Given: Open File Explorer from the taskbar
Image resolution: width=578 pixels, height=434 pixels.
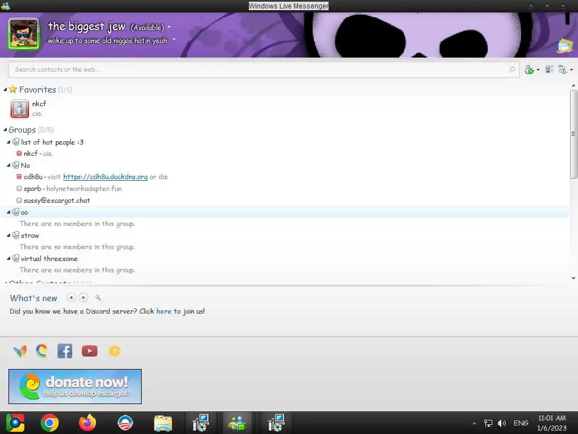Looking at the screenshot, I should point(163,423).
